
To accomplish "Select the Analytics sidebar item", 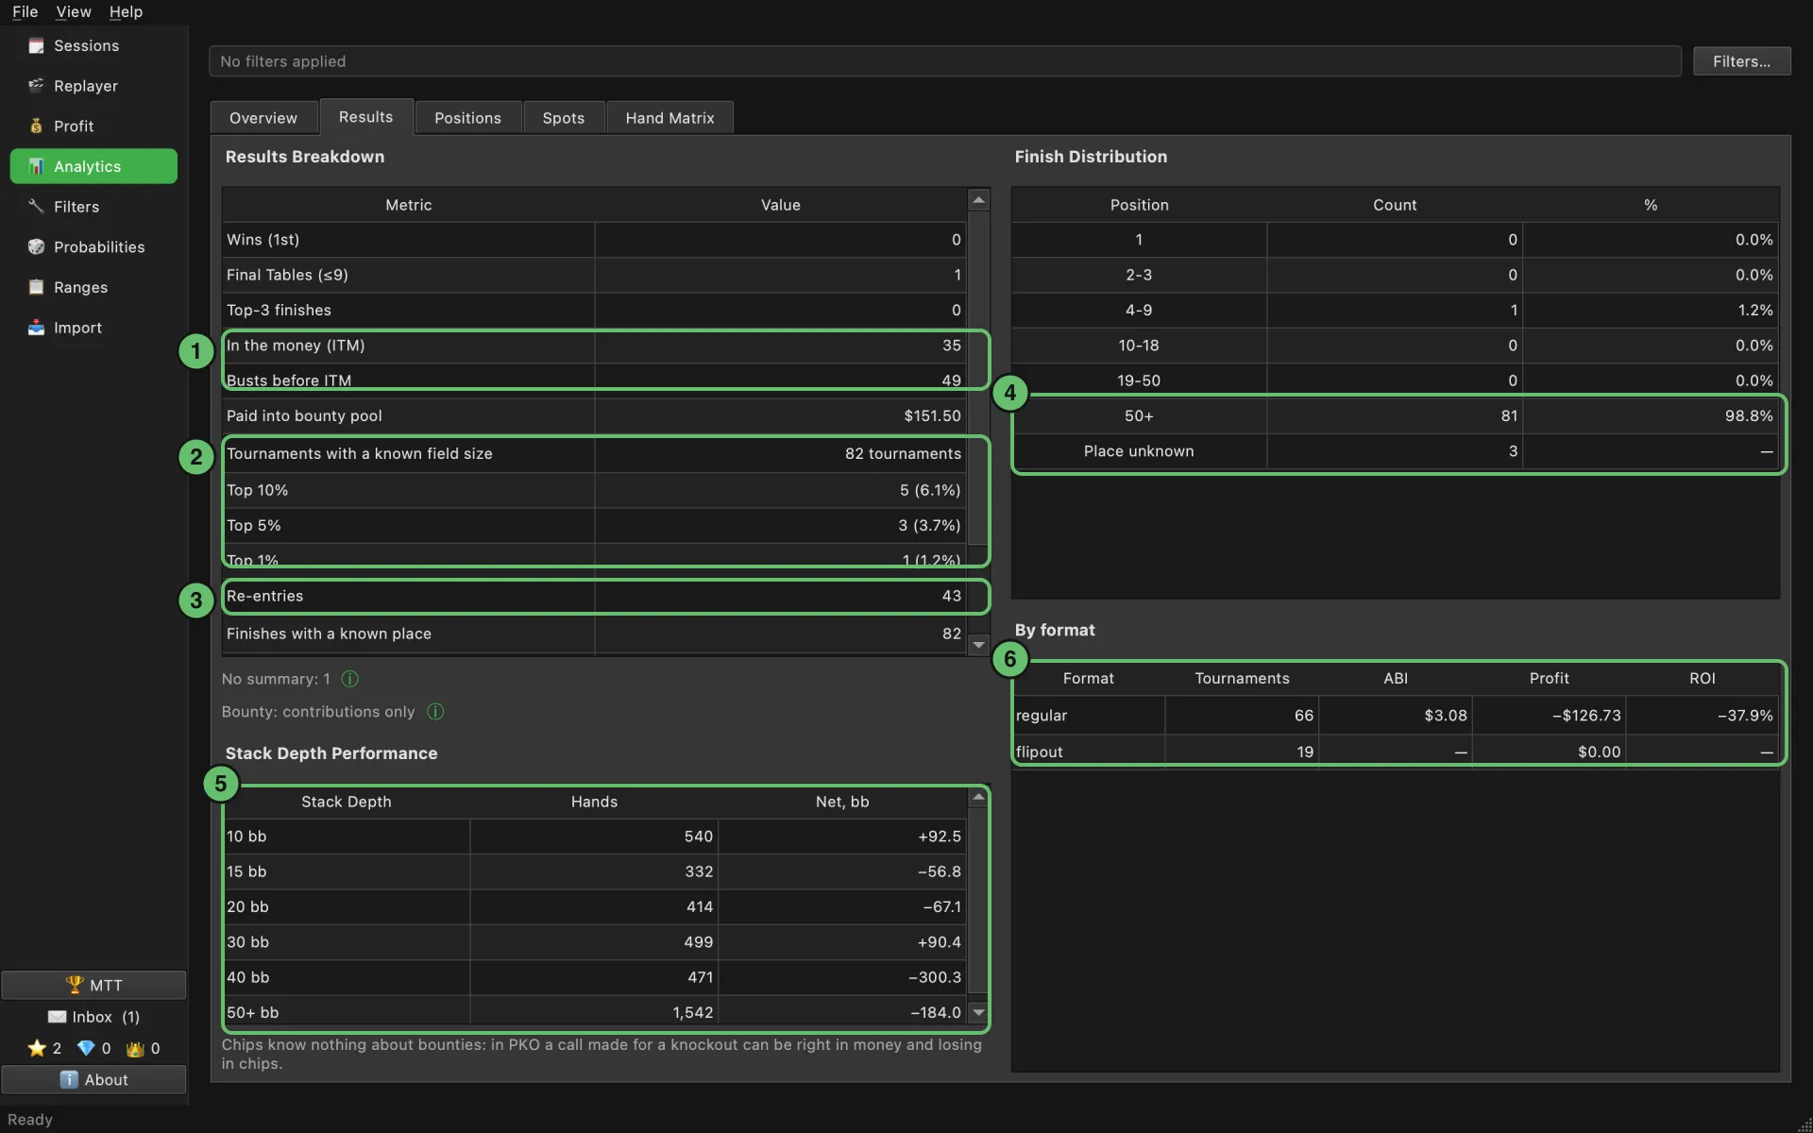I will 93,166.
